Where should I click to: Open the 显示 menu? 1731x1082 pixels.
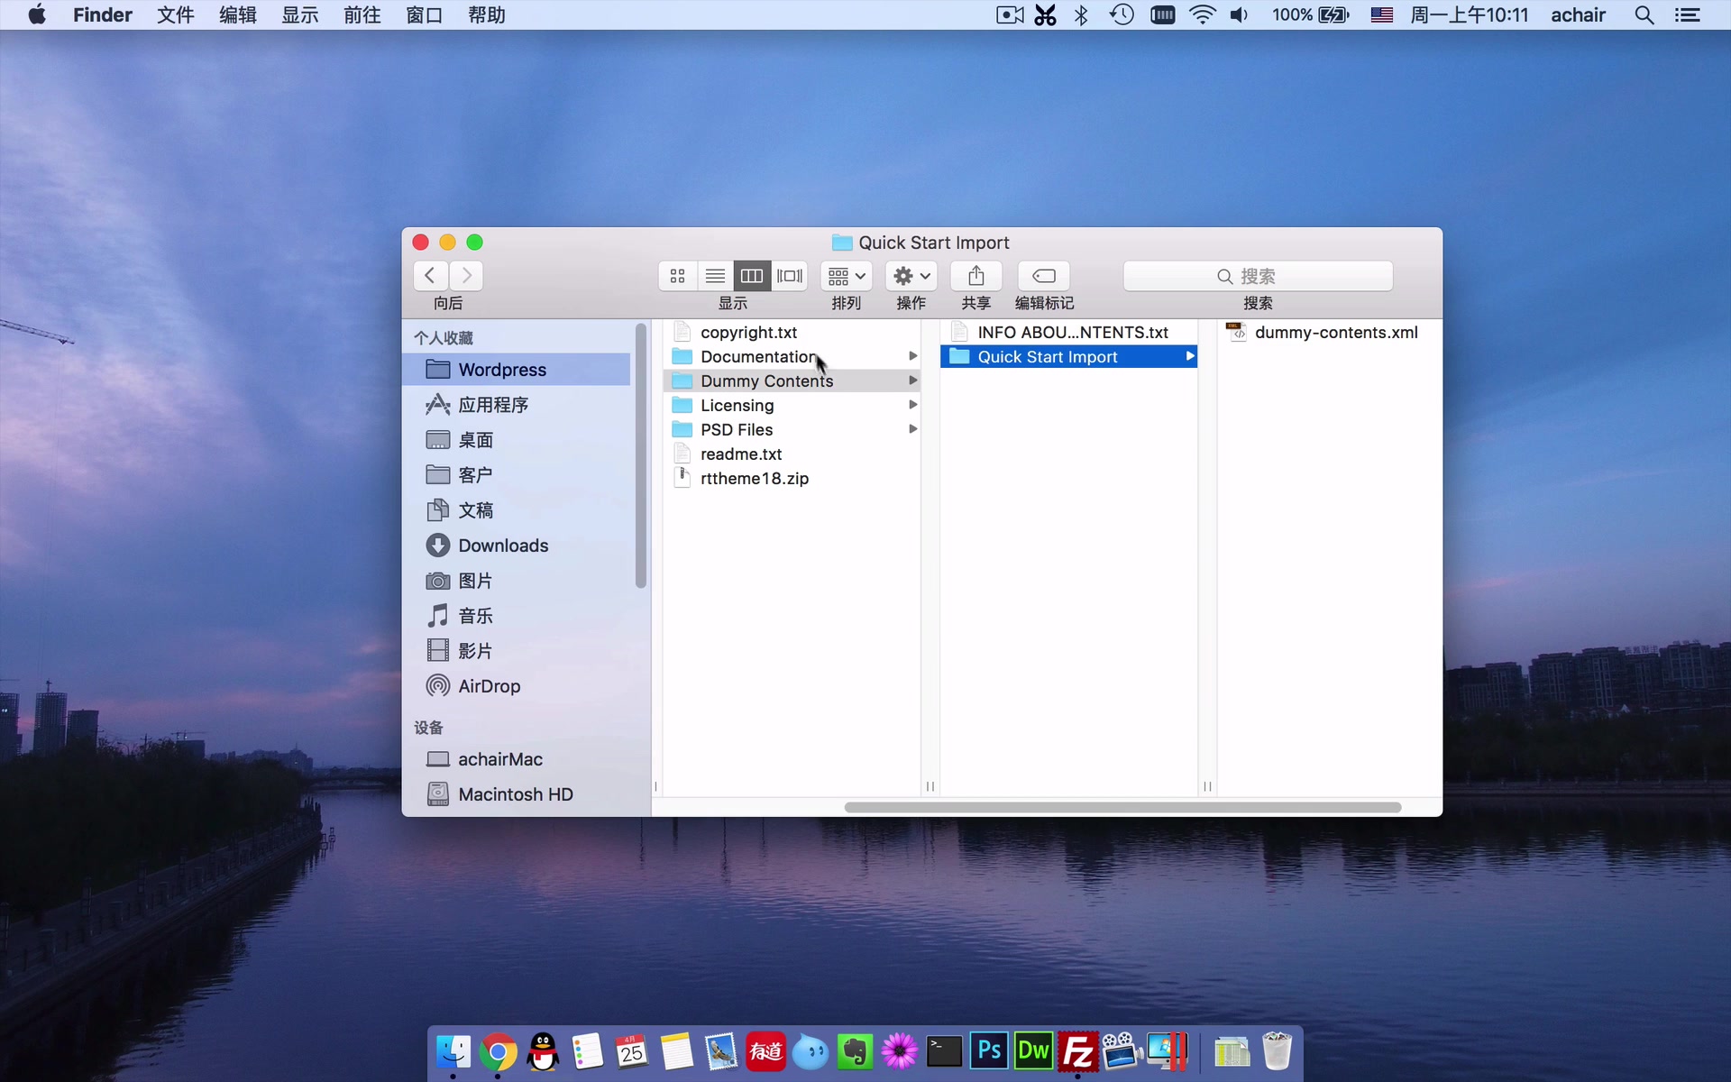click(300, 15)
